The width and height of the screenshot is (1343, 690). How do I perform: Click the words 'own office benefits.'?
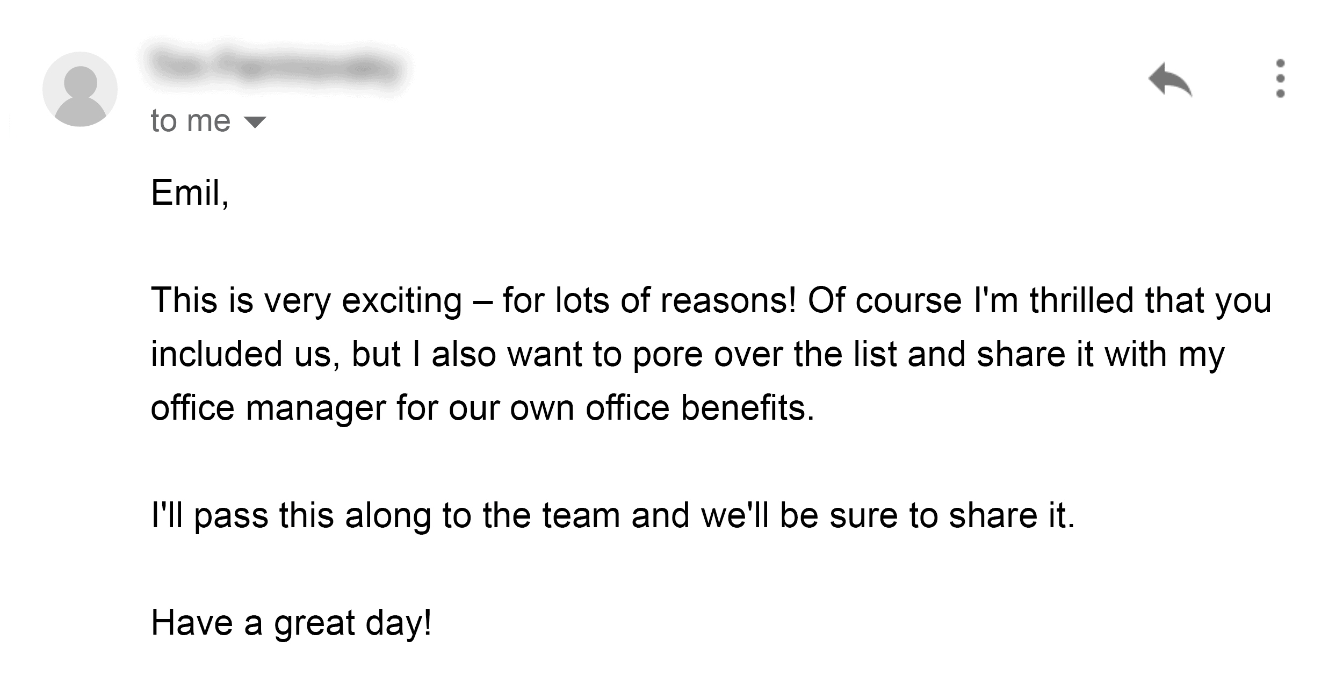(662, 408)
